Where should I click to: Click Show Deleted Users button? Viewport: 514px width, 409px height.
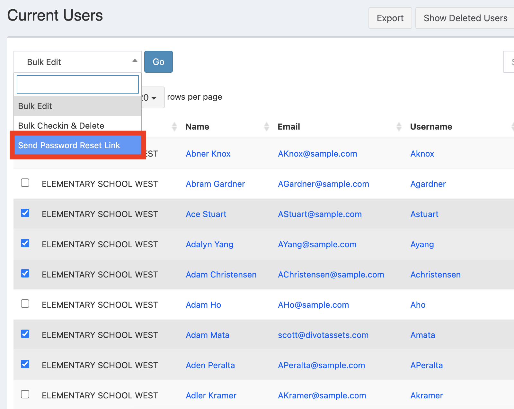[x=465, y=18]
